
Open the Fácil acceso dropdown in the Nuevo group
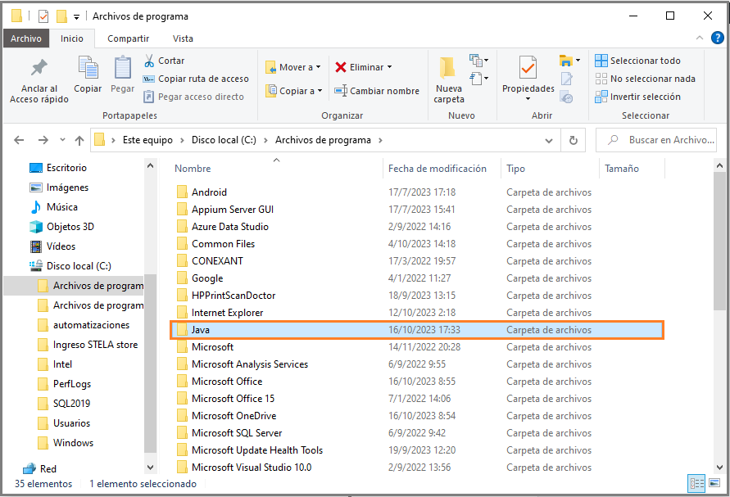(478, 78)
